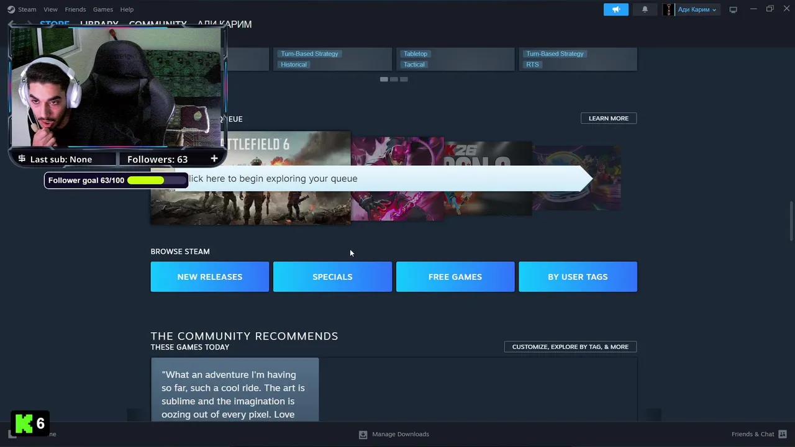Click the right arrow of community recommendations

tap(653, 414)
